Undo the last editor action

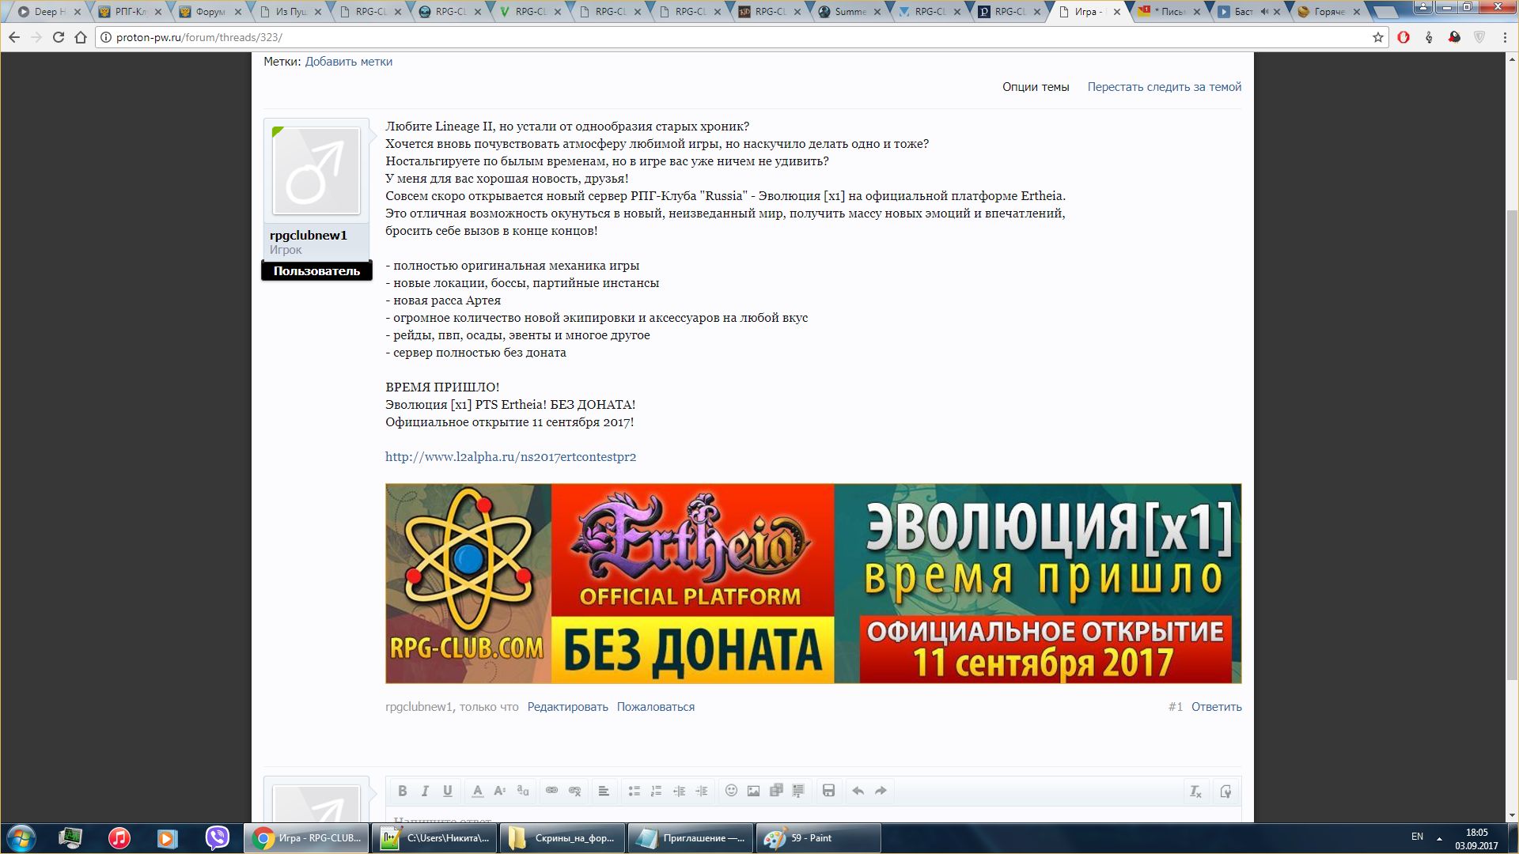click(x=858, y=791)
